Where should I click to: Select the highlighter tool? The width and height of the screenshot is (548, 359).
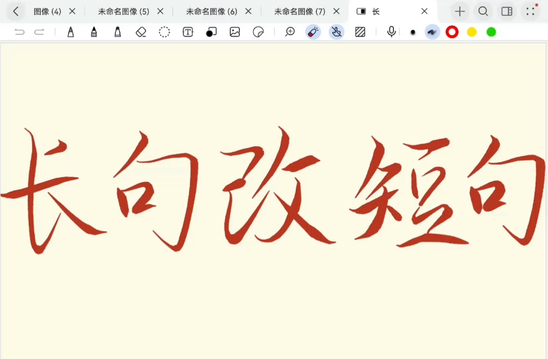click(x=117, y=32)
